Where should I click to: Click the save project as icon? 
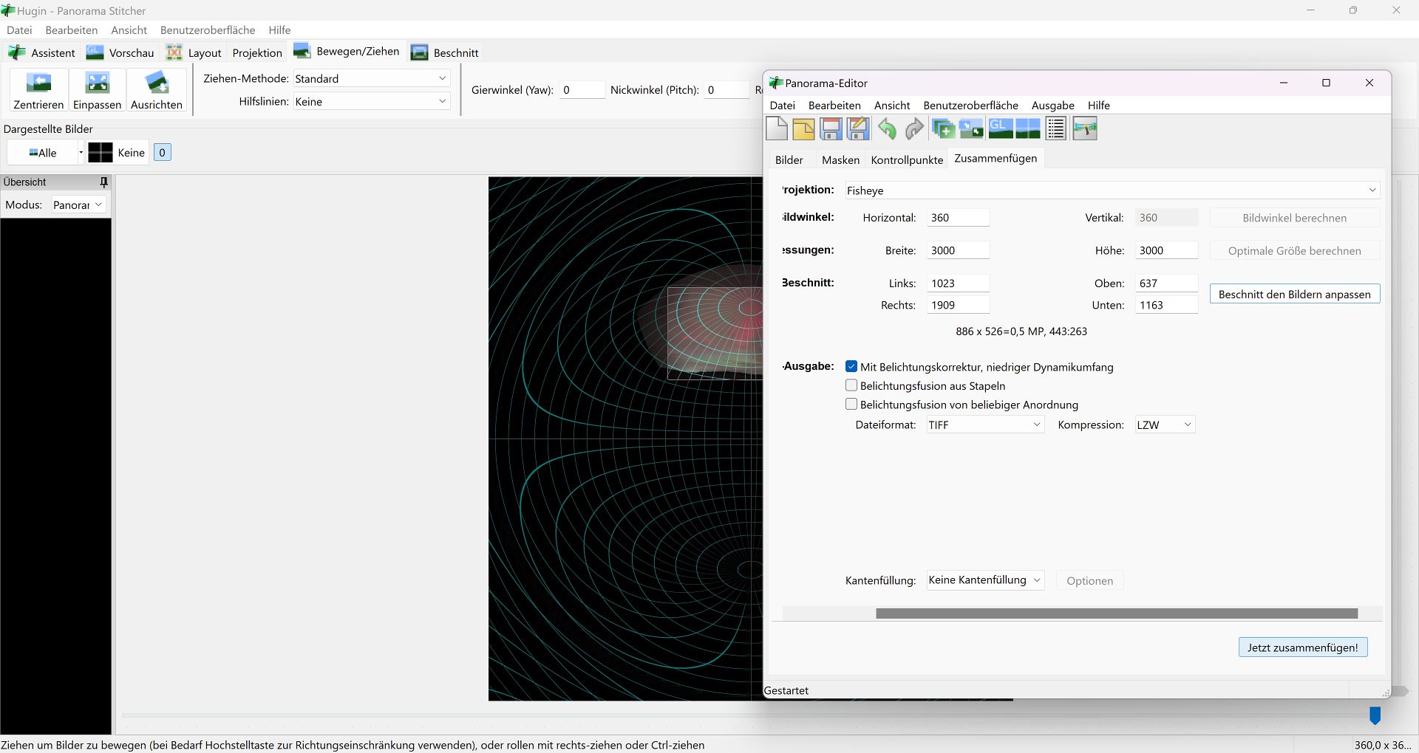858,129
